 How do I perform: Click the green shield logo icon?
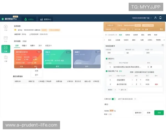[x=3, y=19]
